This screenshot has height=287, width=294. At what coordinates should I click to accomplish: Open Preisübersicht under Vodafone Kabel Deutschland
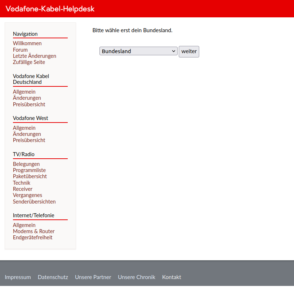coord(29,104)
